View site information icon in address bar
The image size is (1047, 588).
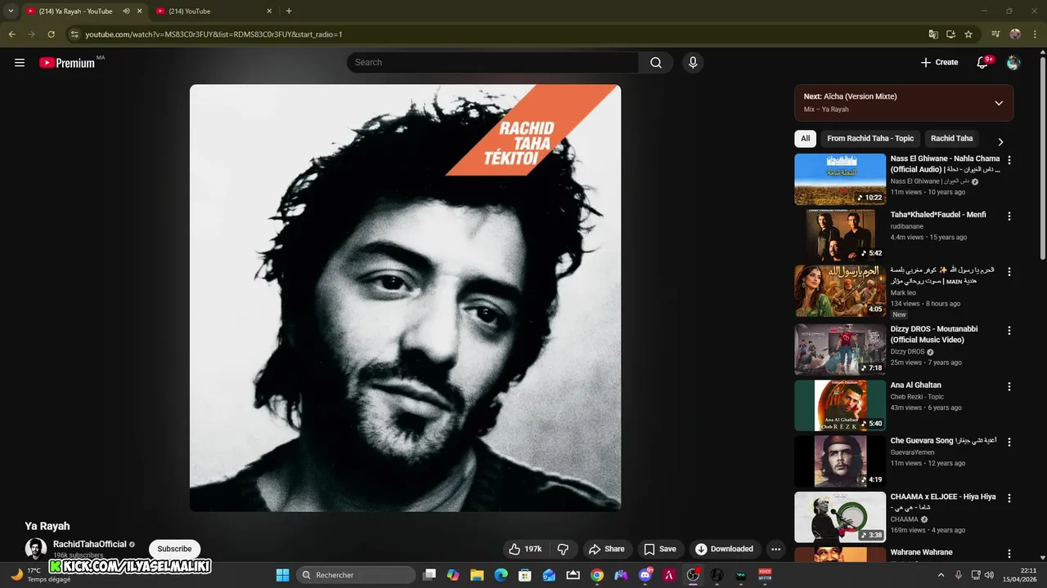pyautogui.click(x=74, y=34)
